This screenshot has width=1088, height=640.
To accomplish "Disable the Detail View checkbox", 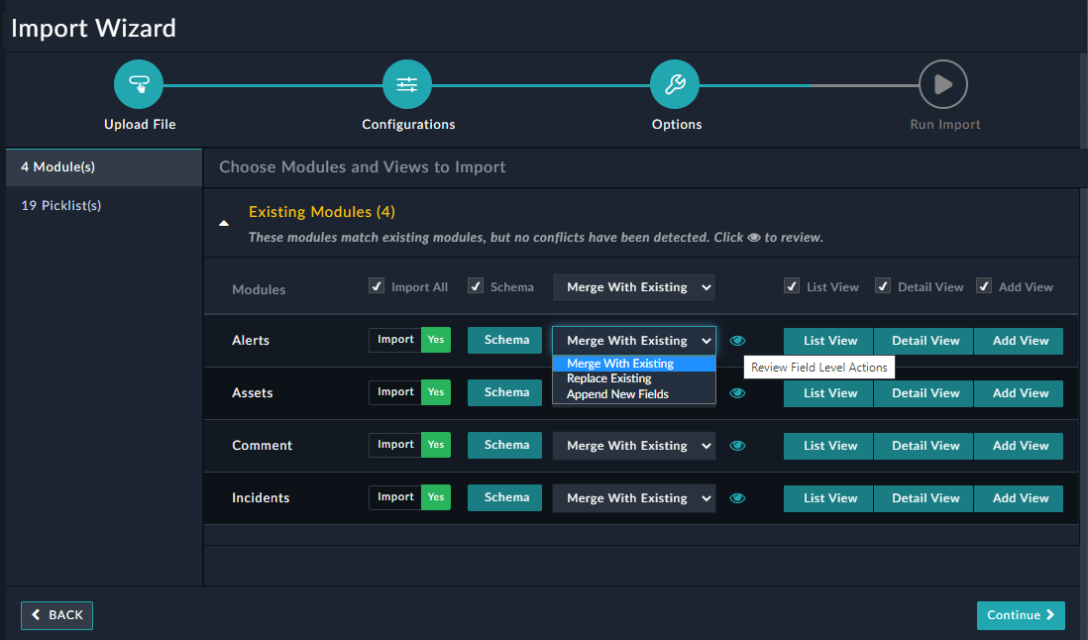I will [882, 285].
